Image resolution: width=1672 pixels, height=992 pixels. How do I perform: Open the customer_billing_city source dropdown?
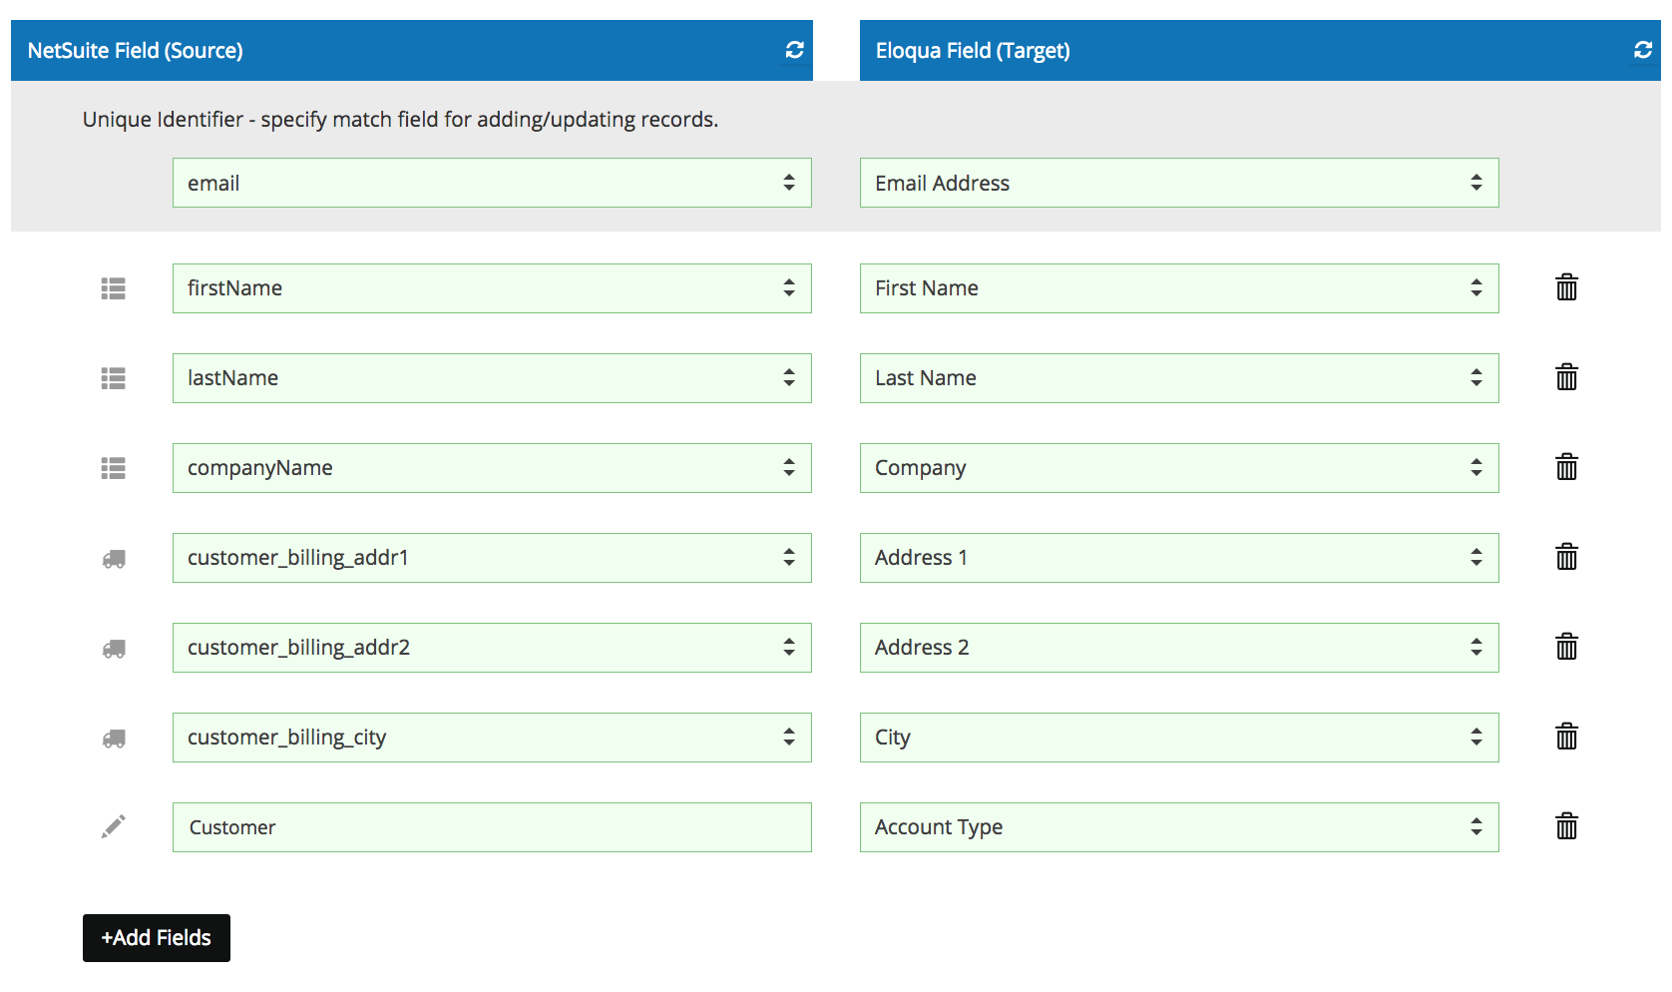(492, 738)
